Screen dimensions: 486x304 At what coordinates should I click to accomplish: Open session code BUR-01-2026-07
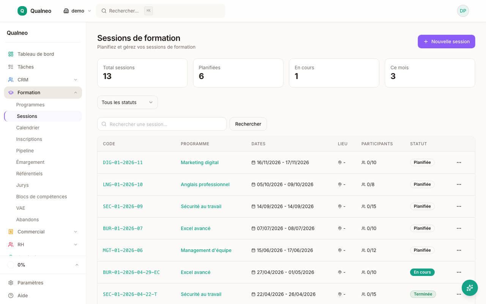[x=123, y=228]
